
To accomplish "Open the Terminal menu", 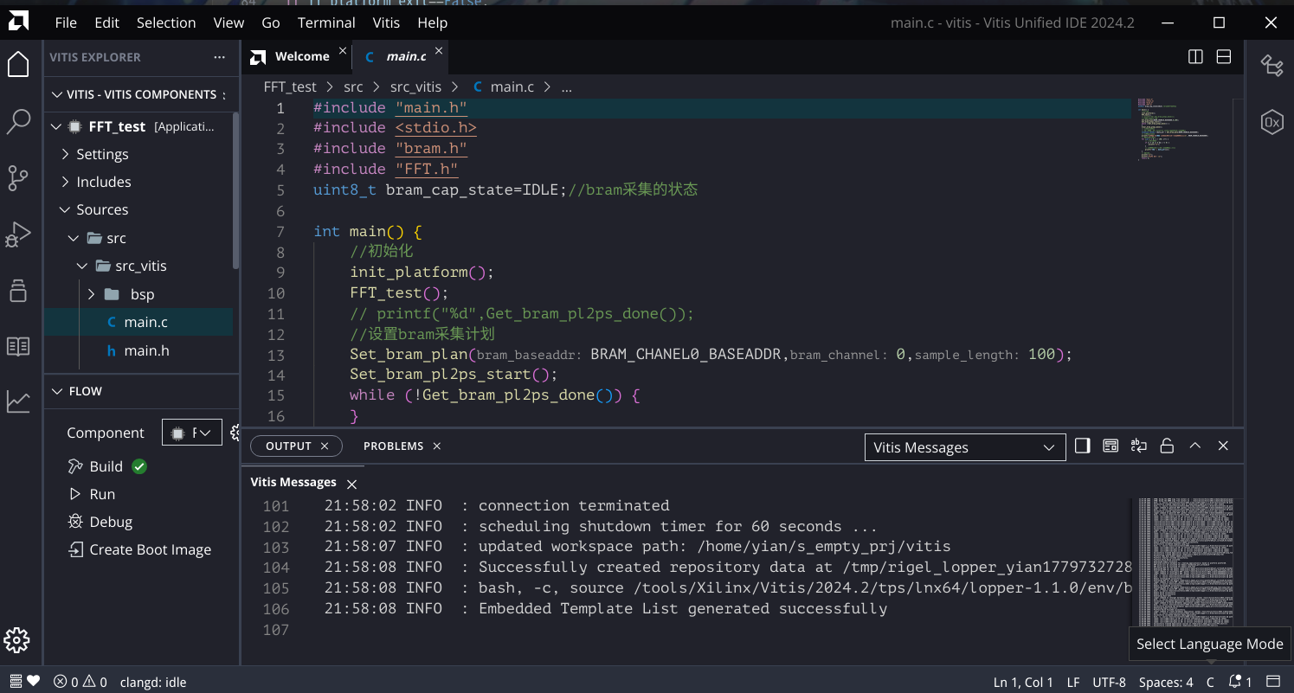I will pyautogui.click(x=326, y=22).
